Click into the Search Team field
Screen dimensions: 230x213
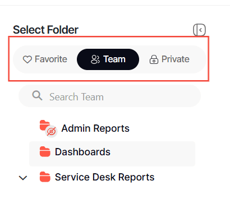(x=109, y=96)
